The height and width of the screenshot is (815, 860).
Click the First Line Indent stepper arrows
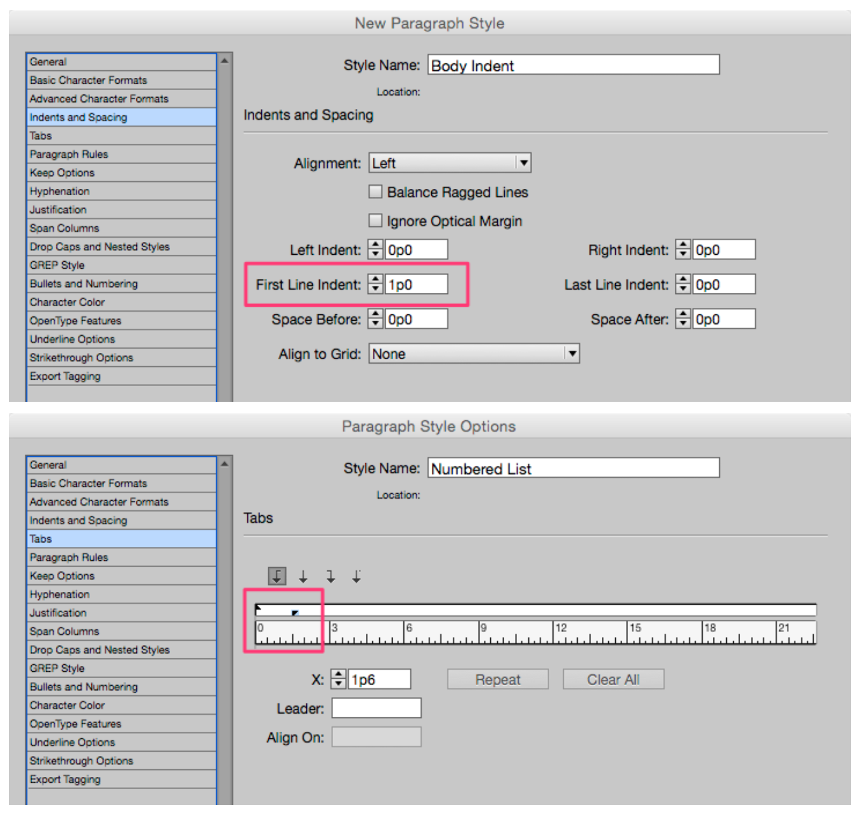375,285
